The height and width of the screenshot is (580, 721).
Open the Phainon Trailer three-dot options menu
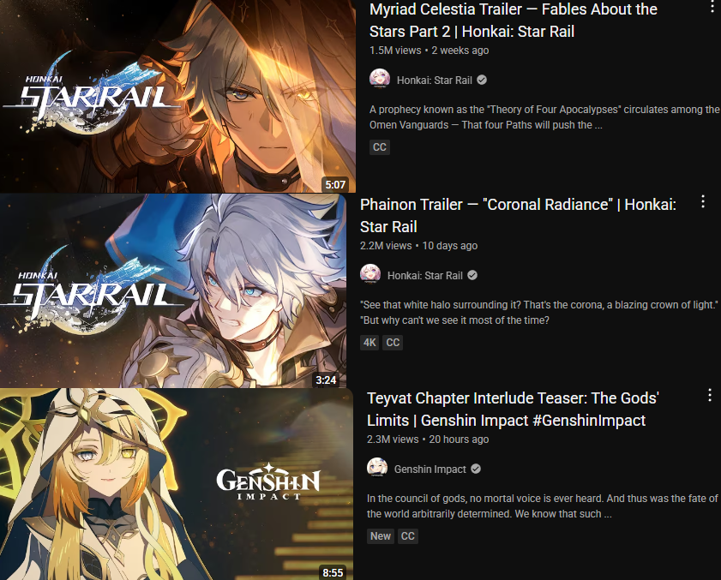[703, 201]
